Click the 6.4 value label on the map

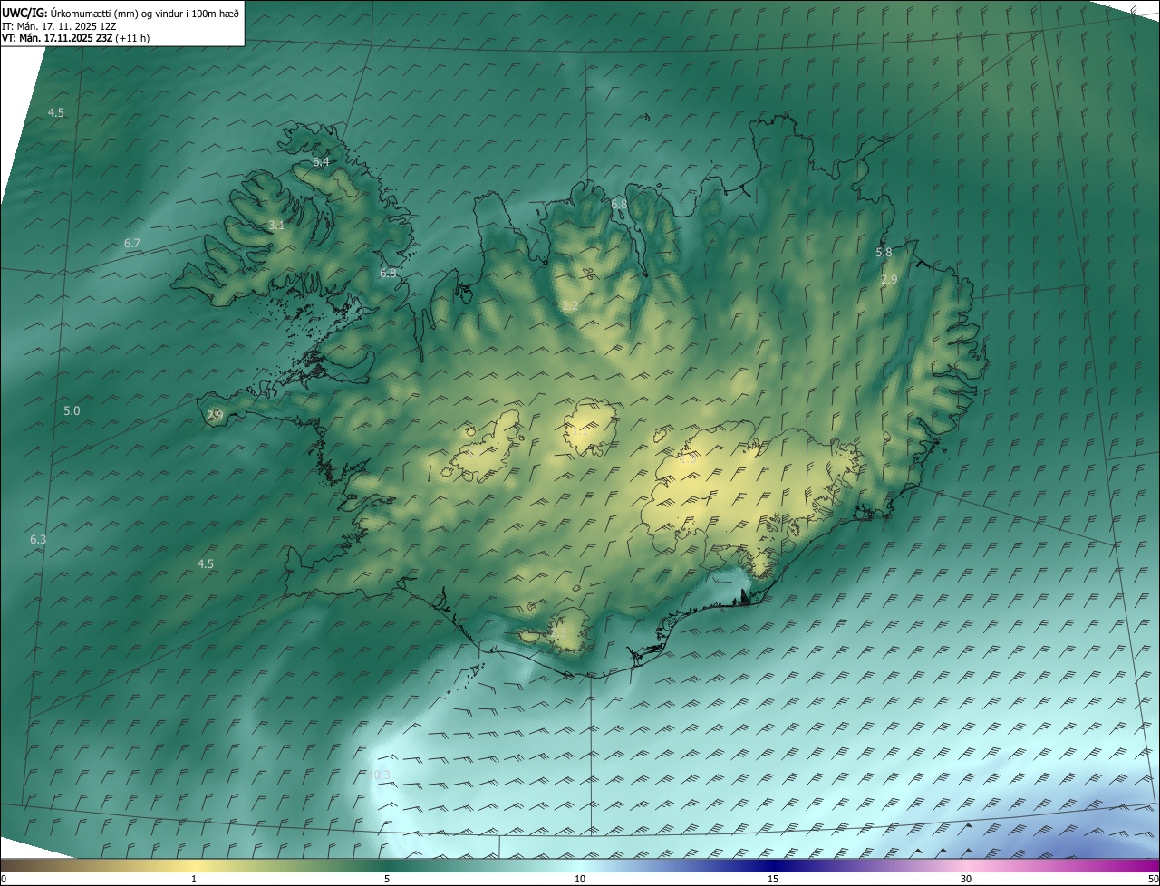pos(321,161)
